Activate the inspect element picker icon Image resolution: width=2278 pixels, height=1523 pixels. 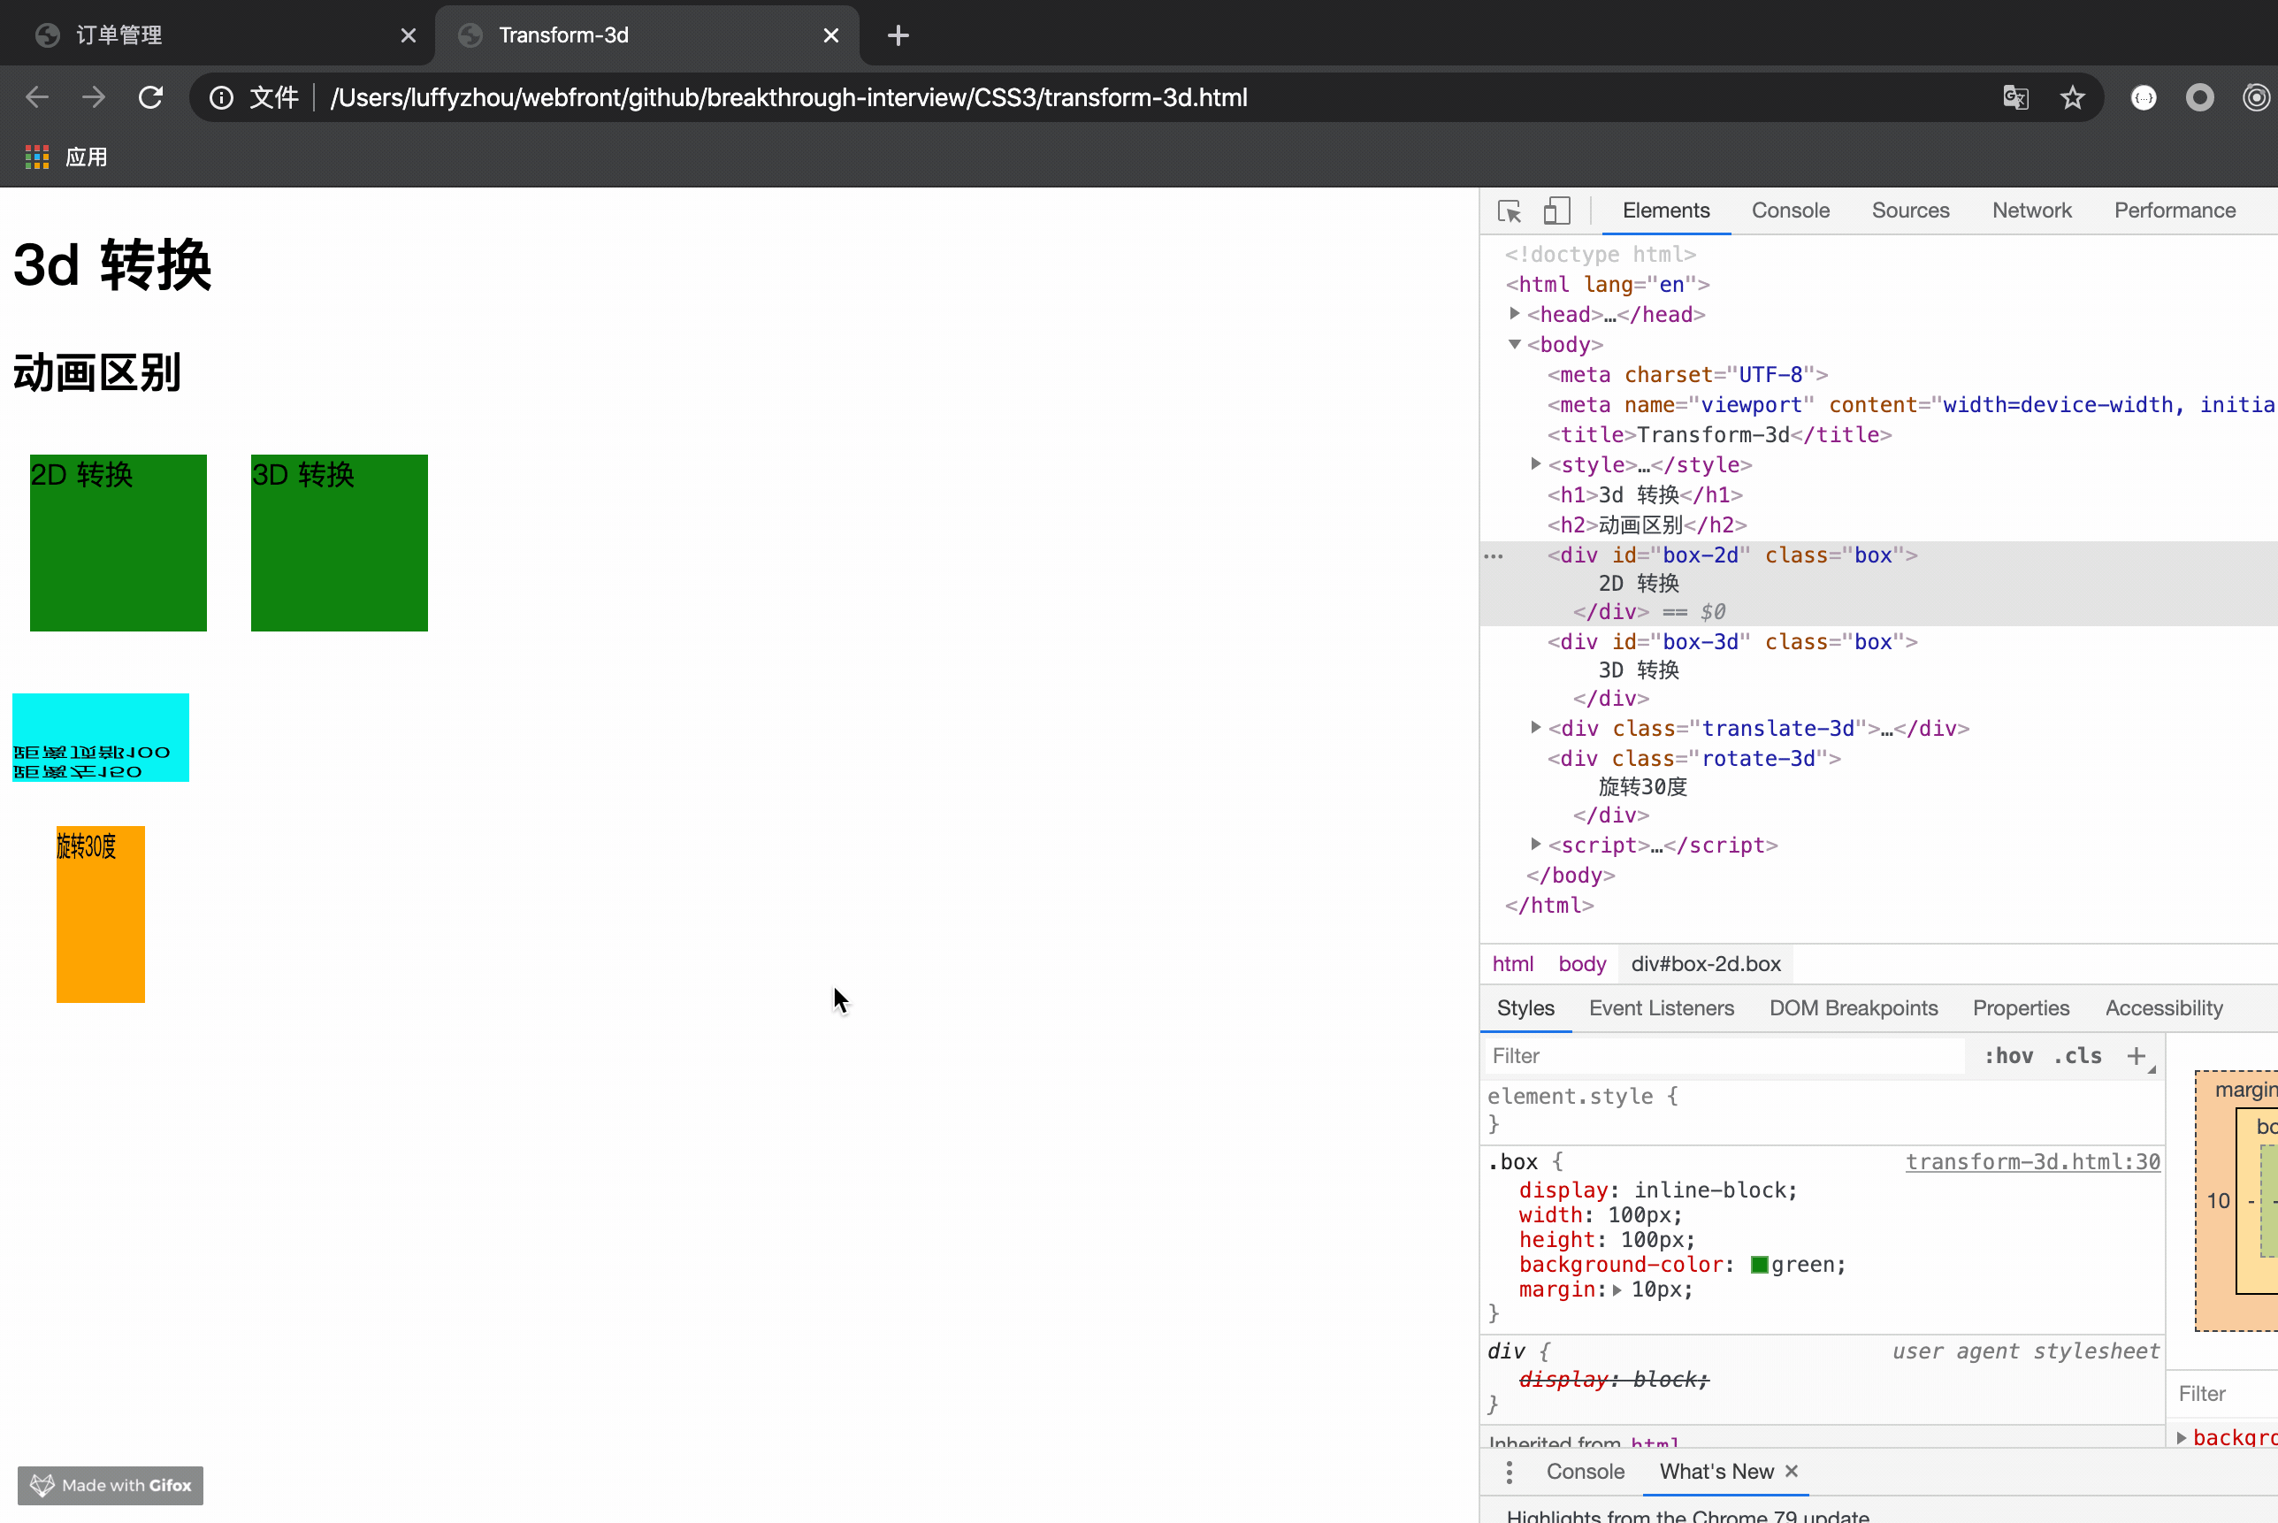click(1509, 210)
